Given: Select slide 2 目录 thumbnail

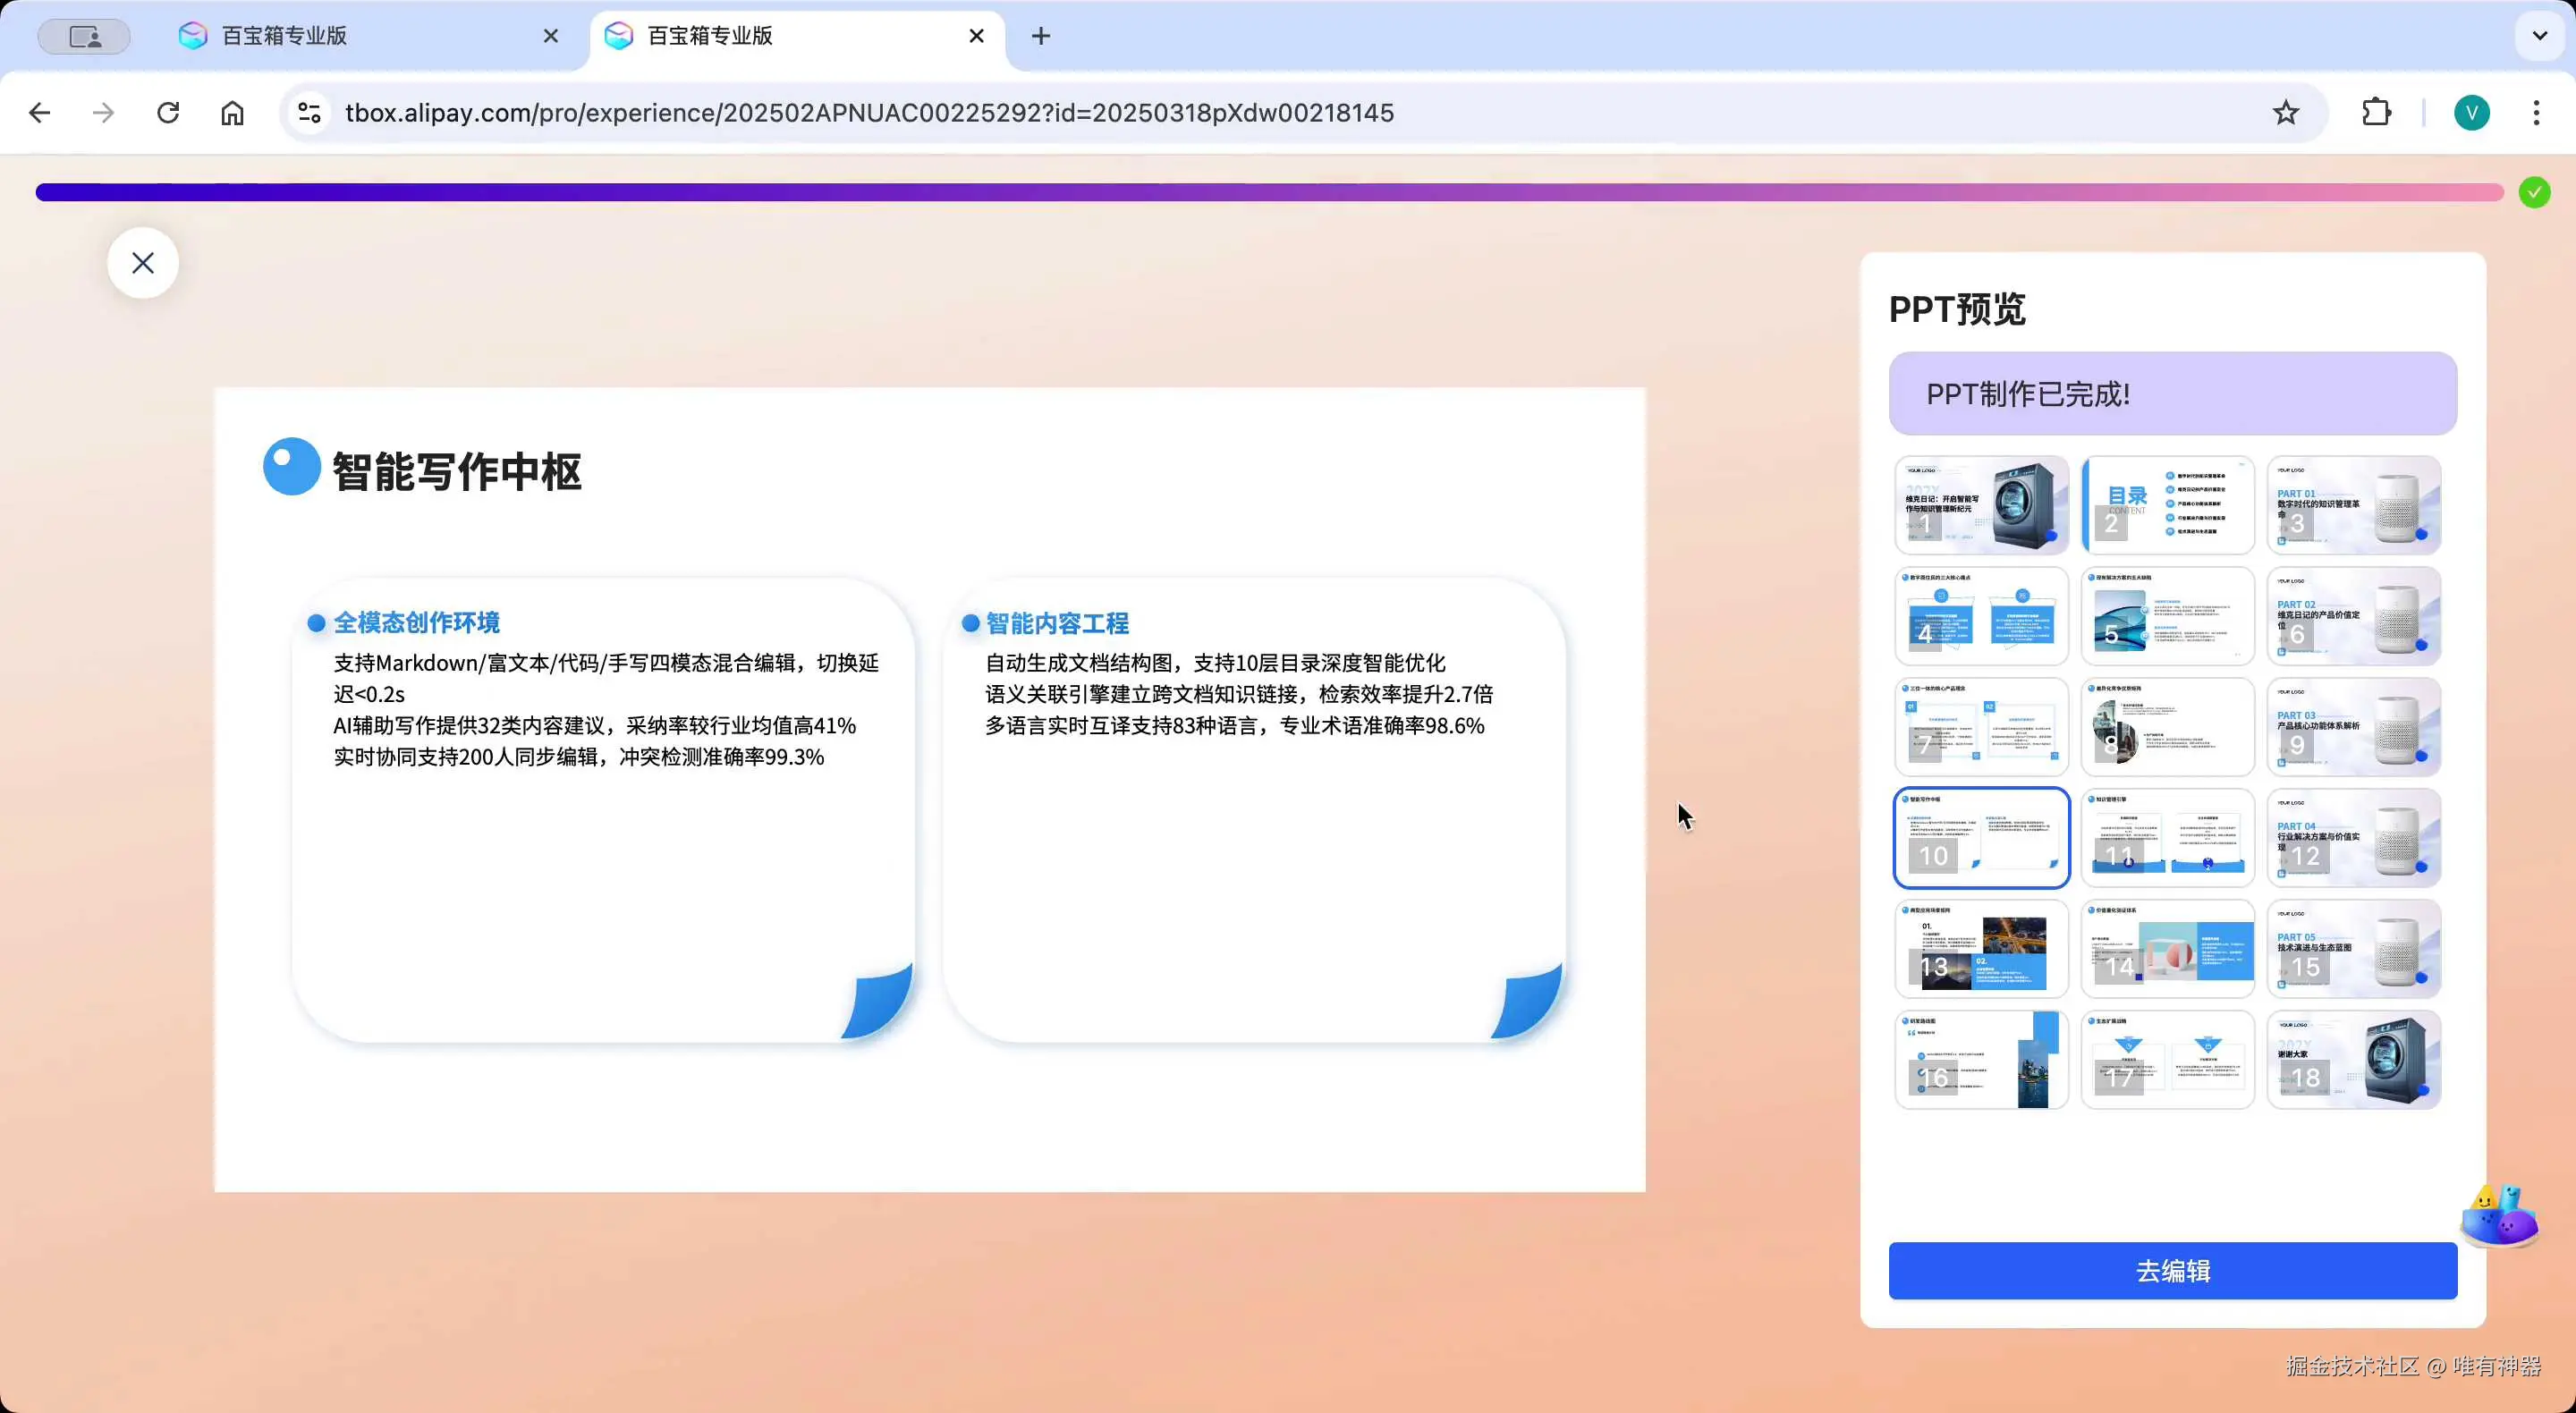Looking at the screenshot, I should (x=2167, y=505).
